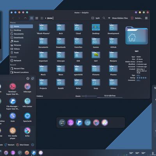The width and height of the screenshot is (156, 156).
Task: Toggle Show Hidden Files
Action: (118, 18)
